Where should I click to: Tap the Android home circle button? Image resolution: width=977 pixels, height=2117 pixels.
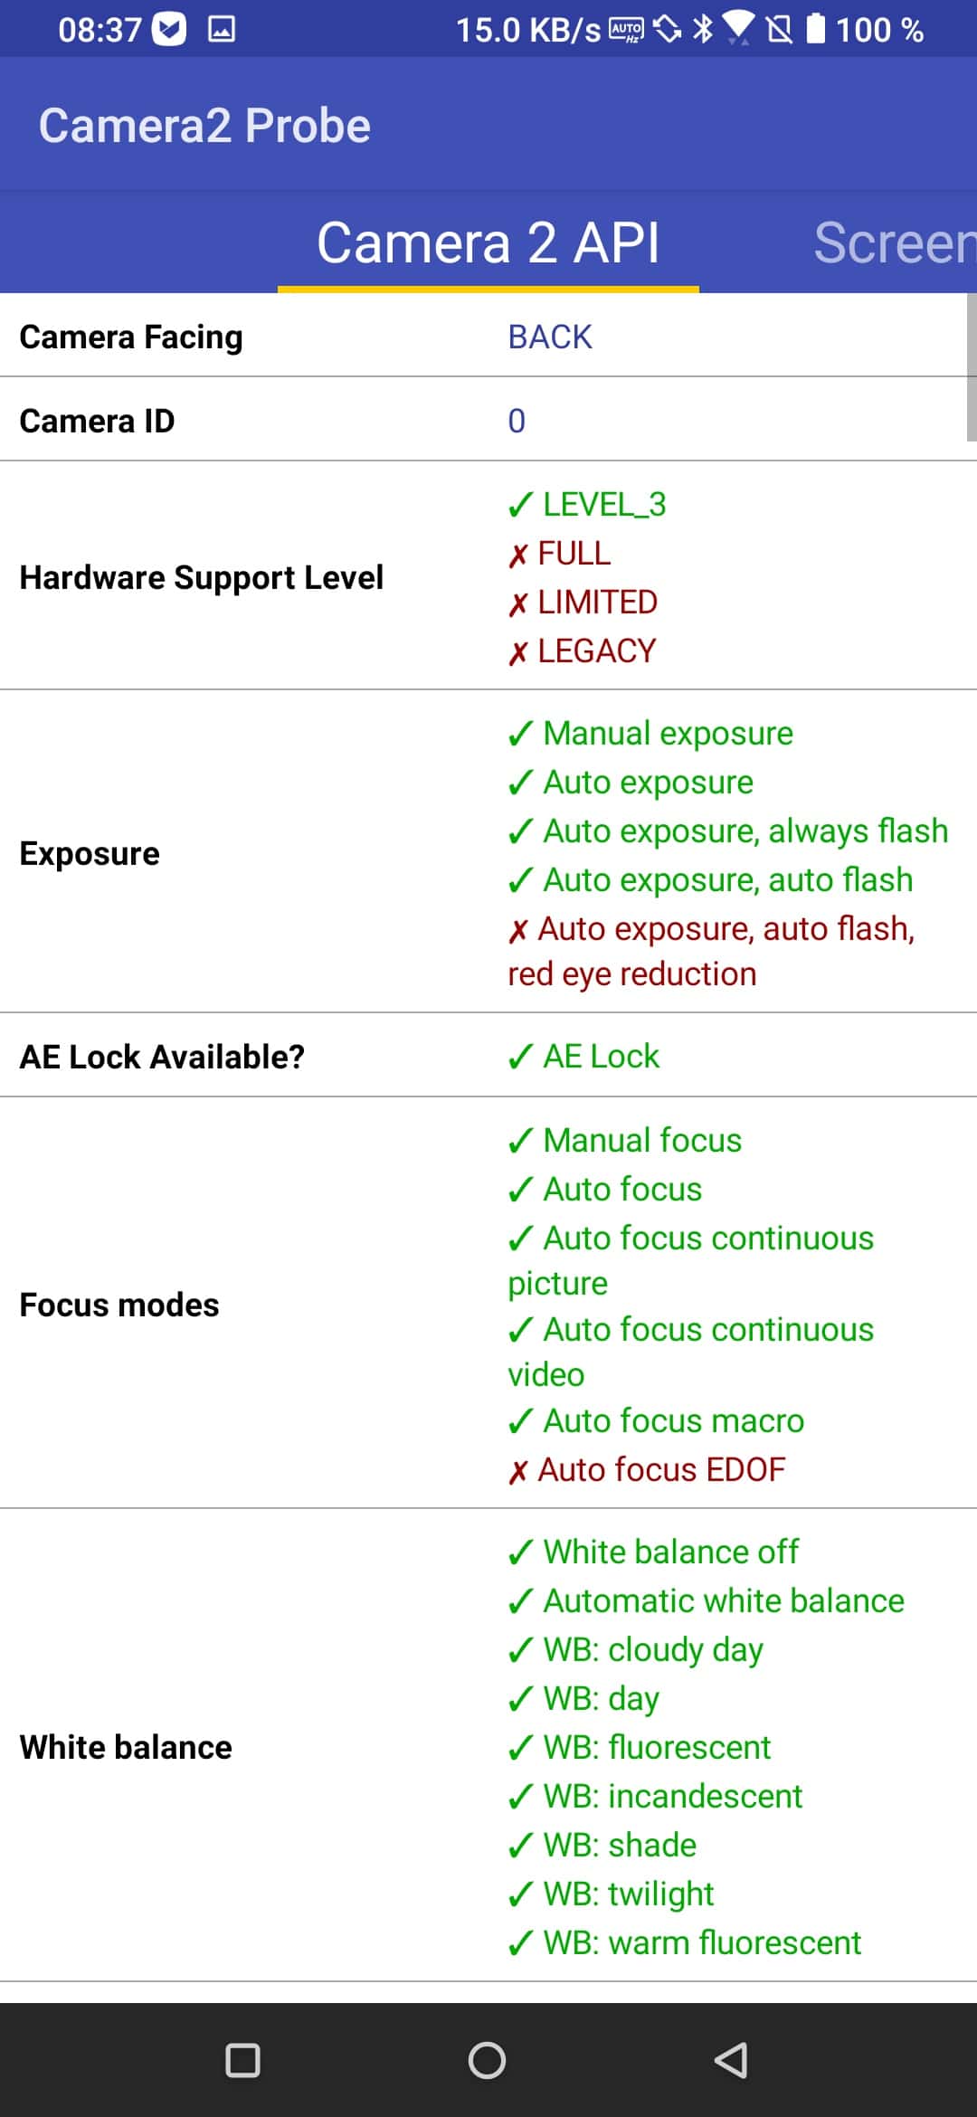coord(487,2060)
